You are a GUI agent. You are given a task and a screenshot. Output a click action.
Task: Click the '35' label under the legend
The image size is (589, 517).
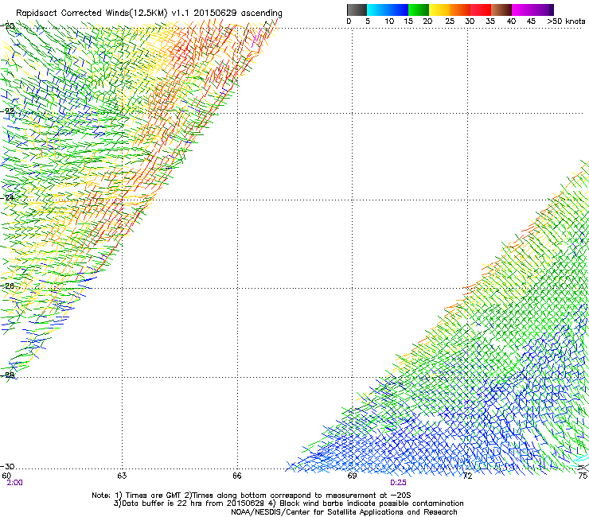coord(490,21)
